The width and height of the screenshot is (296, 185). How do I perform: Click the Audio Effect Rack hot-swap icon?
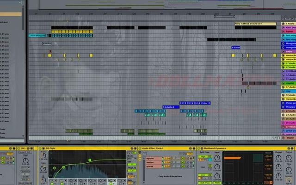click(190, 148)
